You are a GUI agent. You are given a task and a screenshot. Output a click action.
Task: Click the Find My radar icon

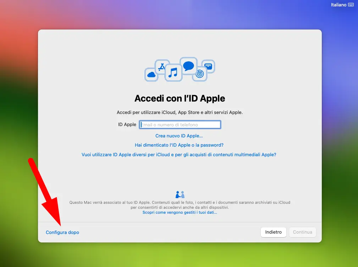199,74
